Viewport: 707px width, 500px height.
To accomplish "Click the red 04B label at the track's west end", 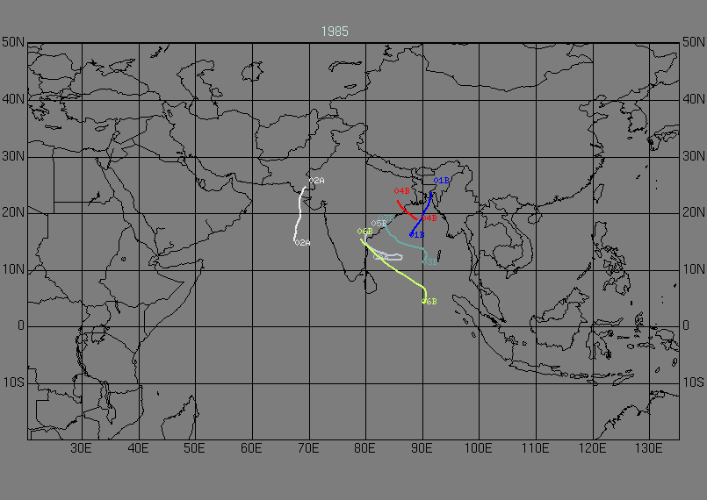I will [401, 190].
